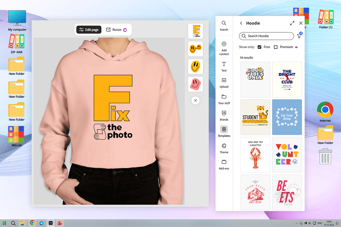
Task: Click the Edit page button
Action: [x=89, y=30]
